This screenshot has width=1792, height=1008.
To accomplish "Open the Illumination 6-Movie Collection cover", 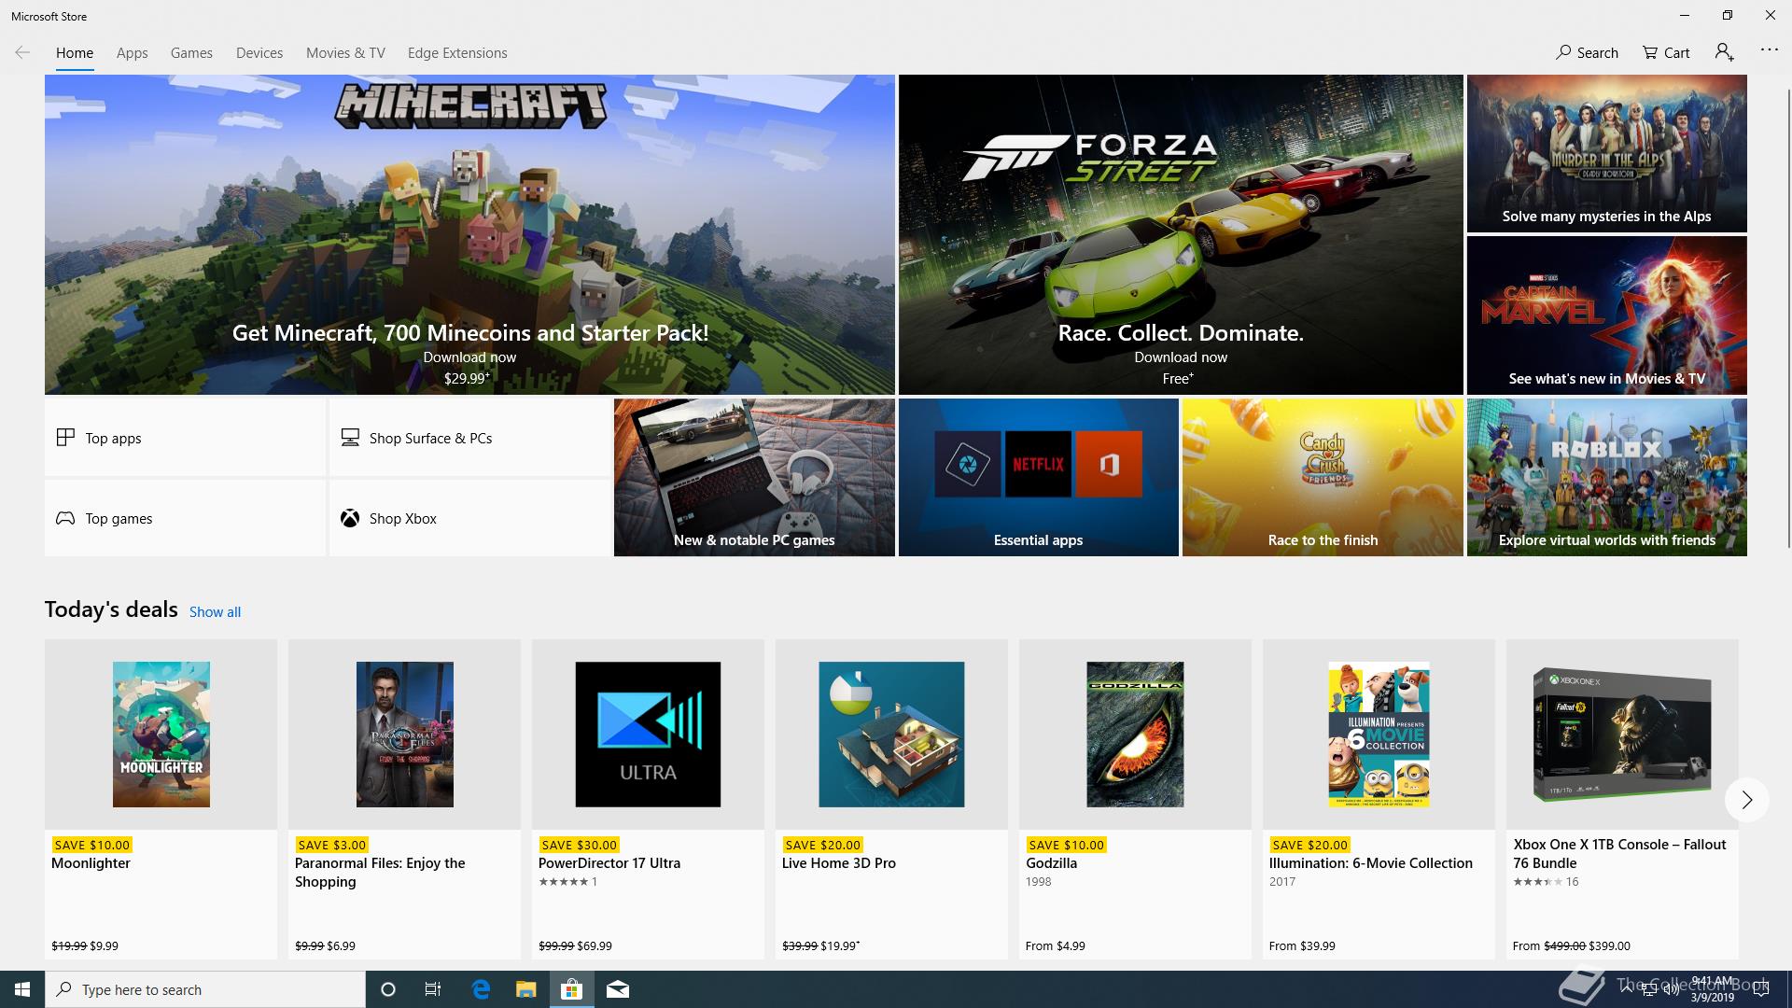I will [1379, 735].
